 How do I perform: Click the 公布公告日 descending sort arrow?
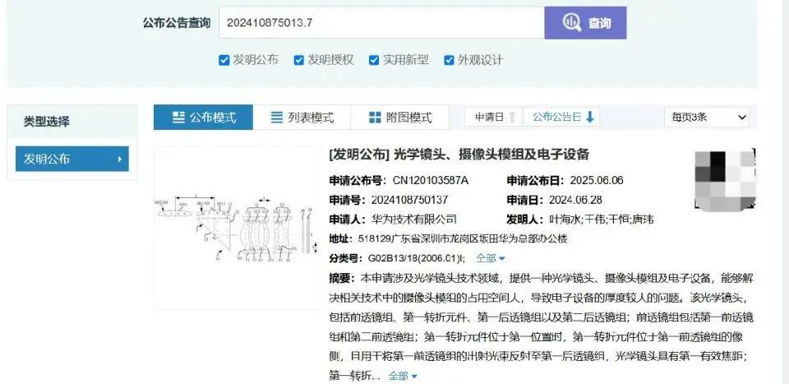pos(590,118)
